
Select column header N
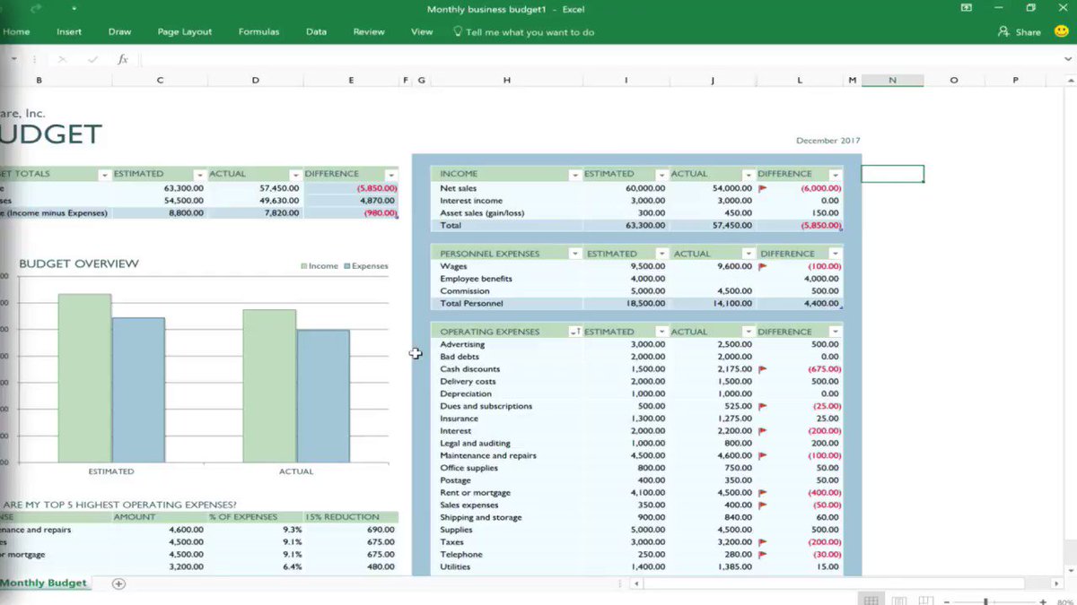click(892, 80)
